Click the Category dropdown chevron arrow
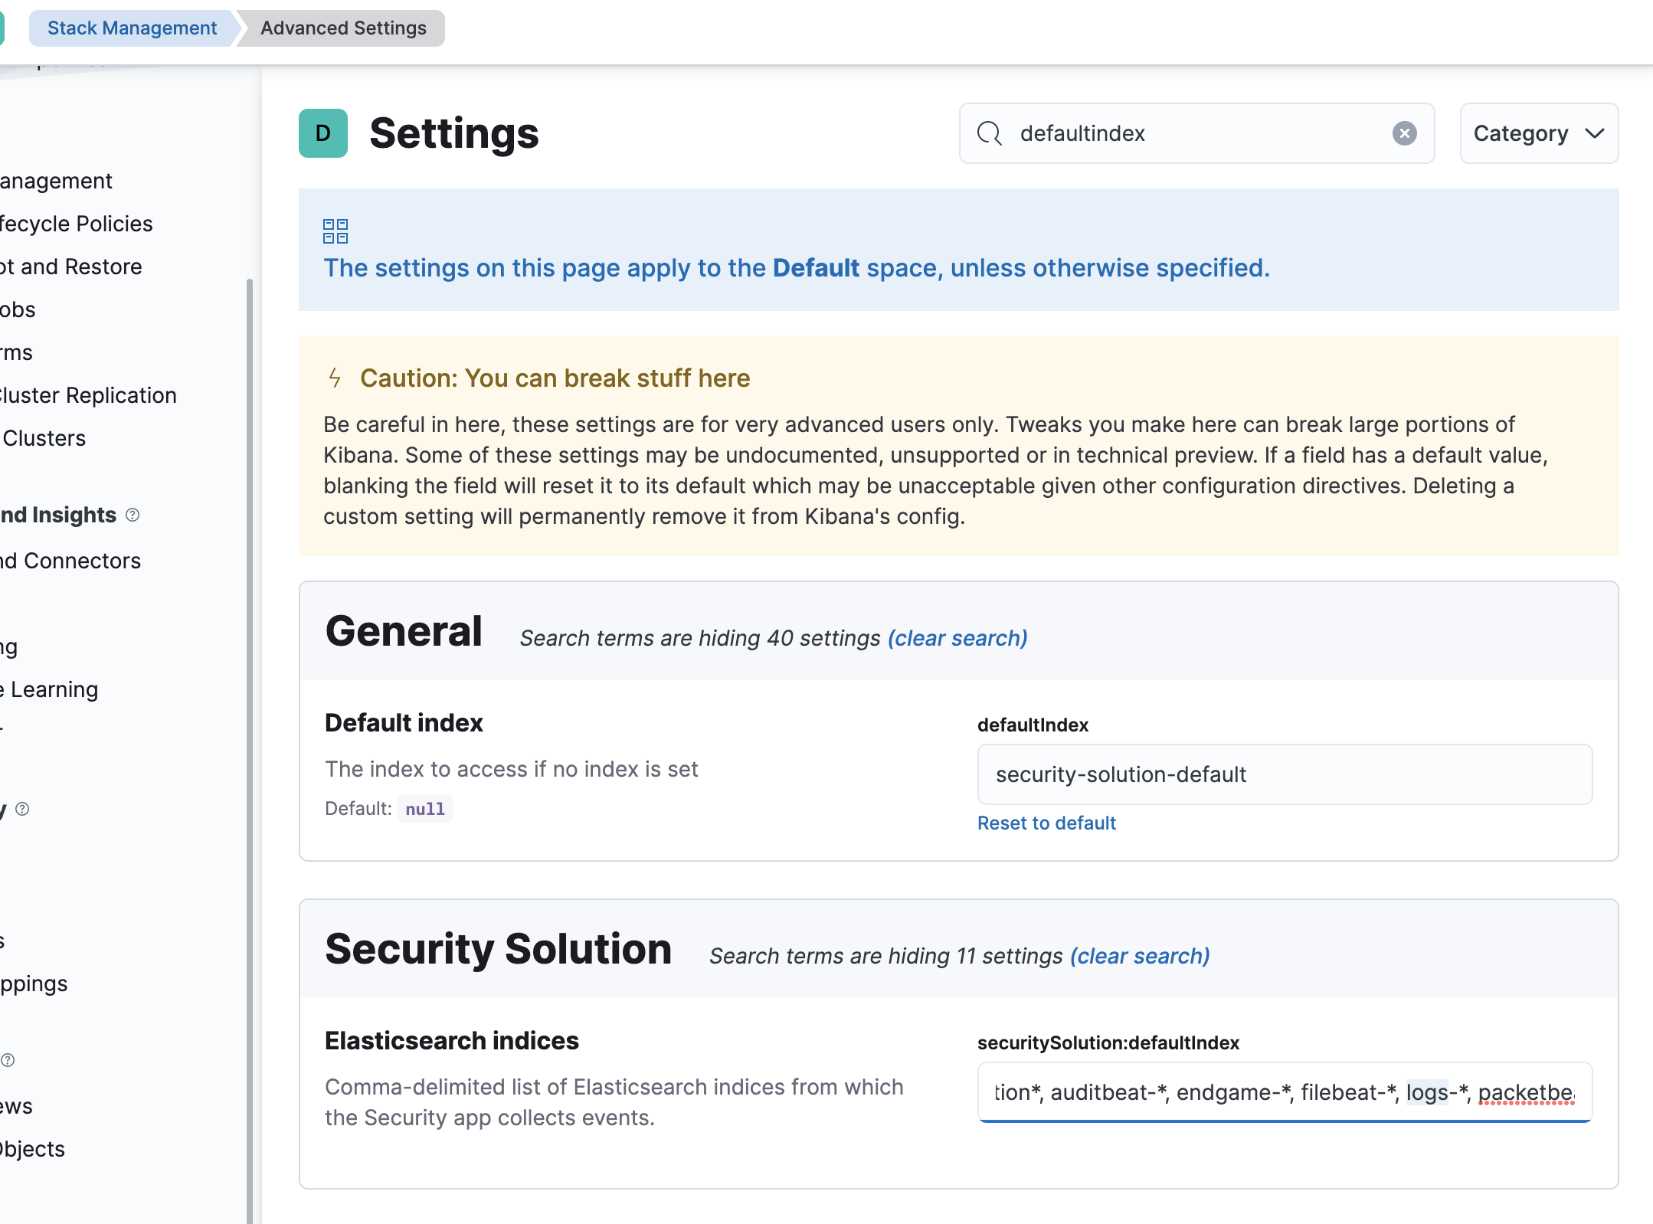The width and height of the screenshot is (1653, 1224). (1595, 133)
